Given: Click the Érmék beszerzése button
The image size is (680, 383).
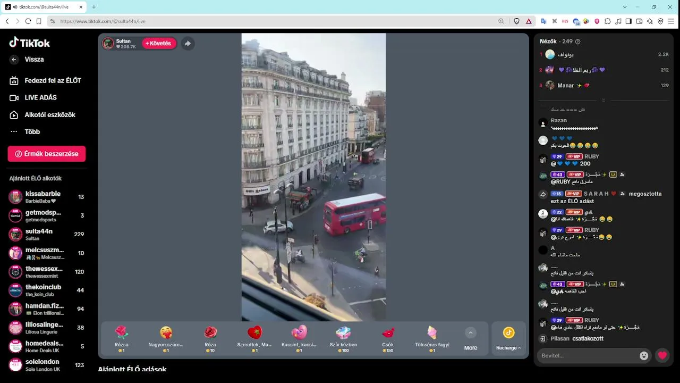Looking at the screenshot, I should click(47, 154).
